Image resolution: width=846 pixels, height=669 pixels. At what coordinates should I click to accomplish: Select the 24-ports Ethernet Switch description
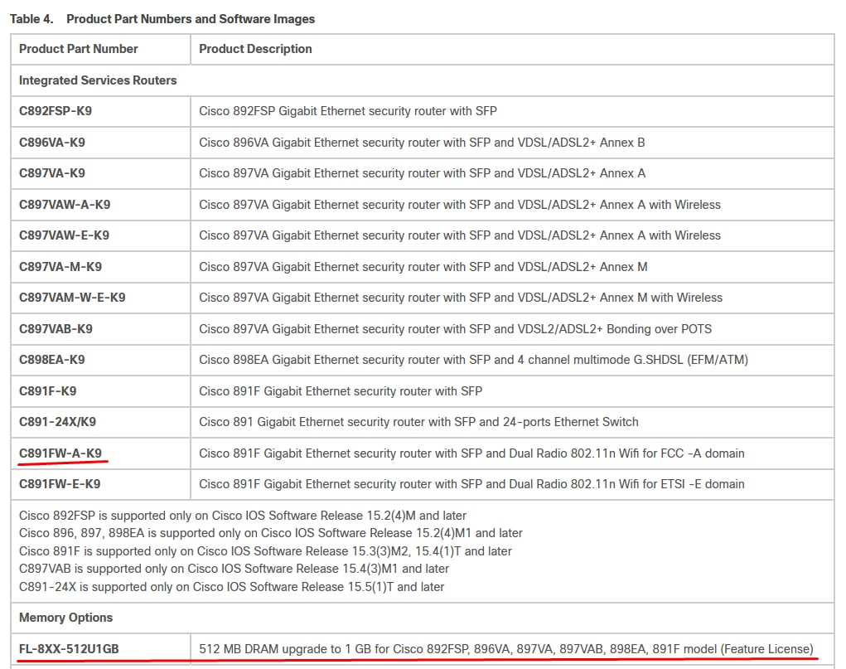point(418,422)
